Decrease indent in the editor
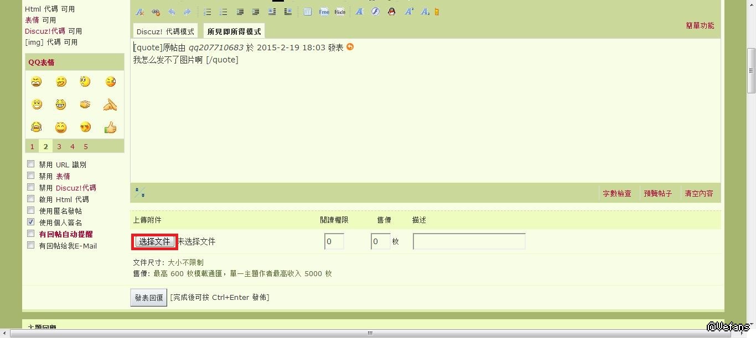756x338 pixels. pos(240,12)
